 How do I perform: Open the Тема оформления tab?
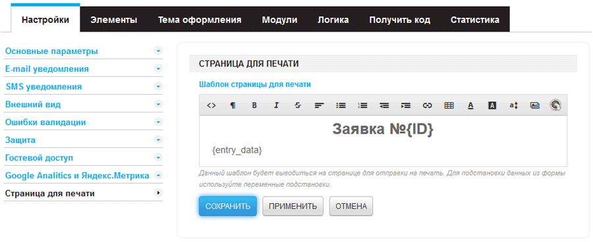tap(200, 20)
